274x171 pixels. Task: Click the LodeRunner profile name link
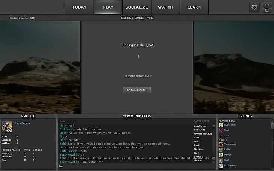[x=23, y=123]
